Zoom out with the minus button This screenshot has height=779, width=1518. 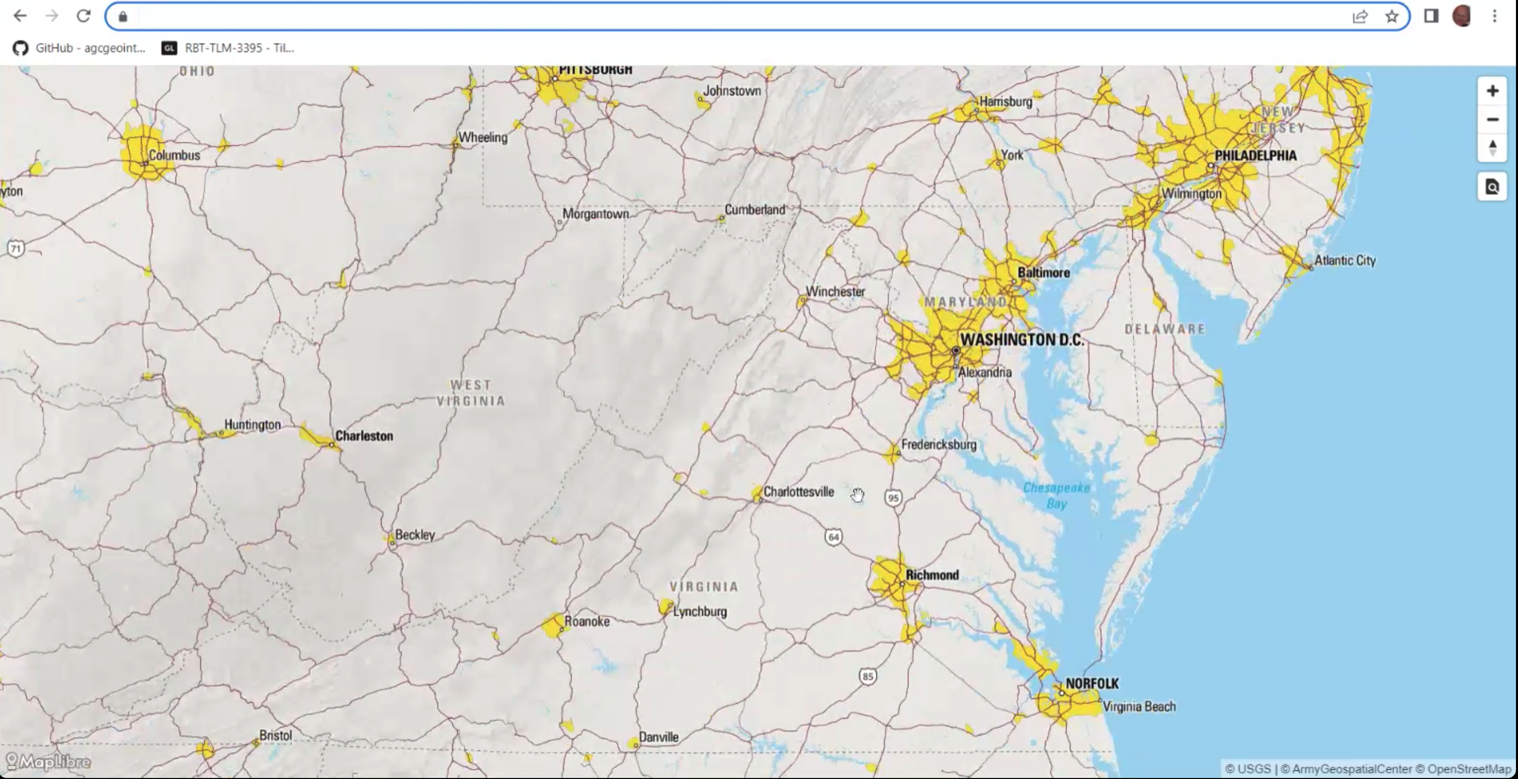[1492, 119]
